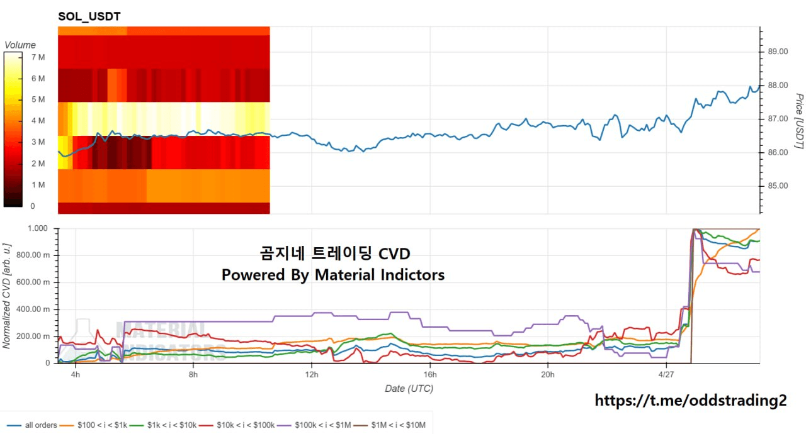
Task: Click the '85.00' price tick
Action: tap(778, 186)
